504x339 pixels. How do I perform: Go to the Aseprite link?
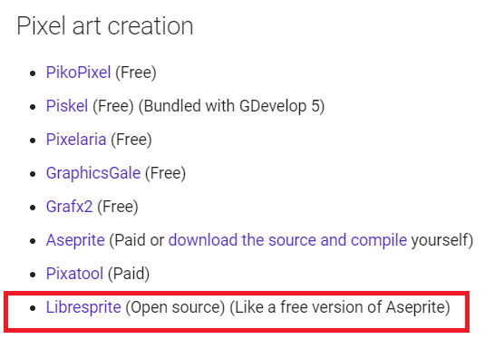tap(75, 240)
